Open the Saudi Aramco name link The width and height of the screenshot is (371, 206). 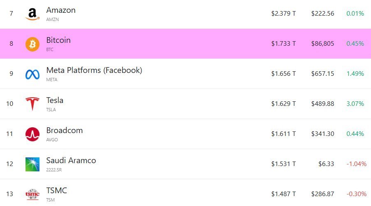71,160
